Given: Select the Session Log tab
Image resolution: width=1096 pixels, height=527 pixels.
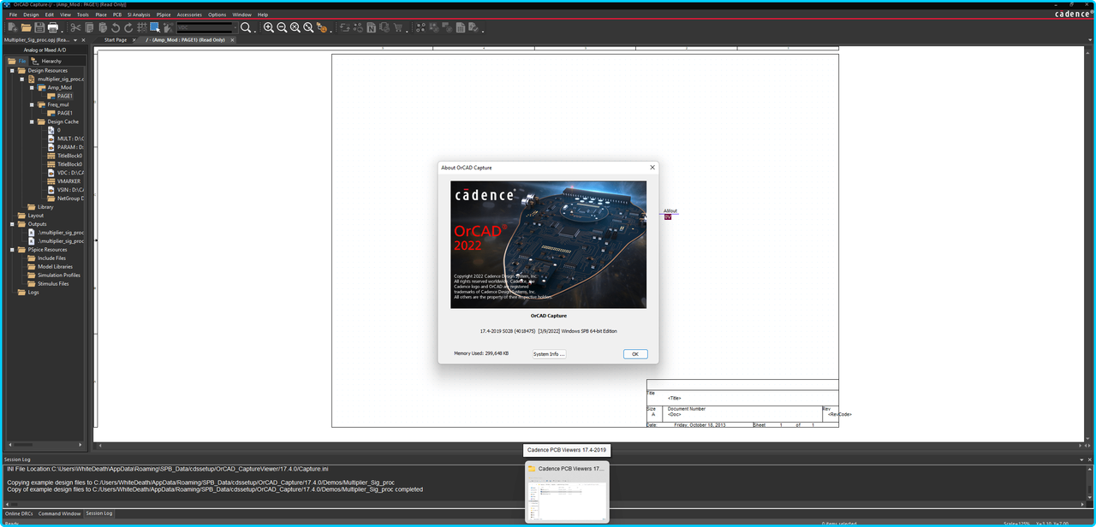Looking at the screenshot, I should click(98, 513).
